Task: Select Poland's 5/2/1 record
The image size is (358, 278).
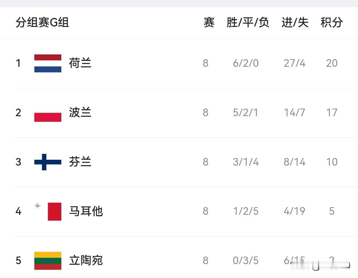Action: (x=246, y=113)
